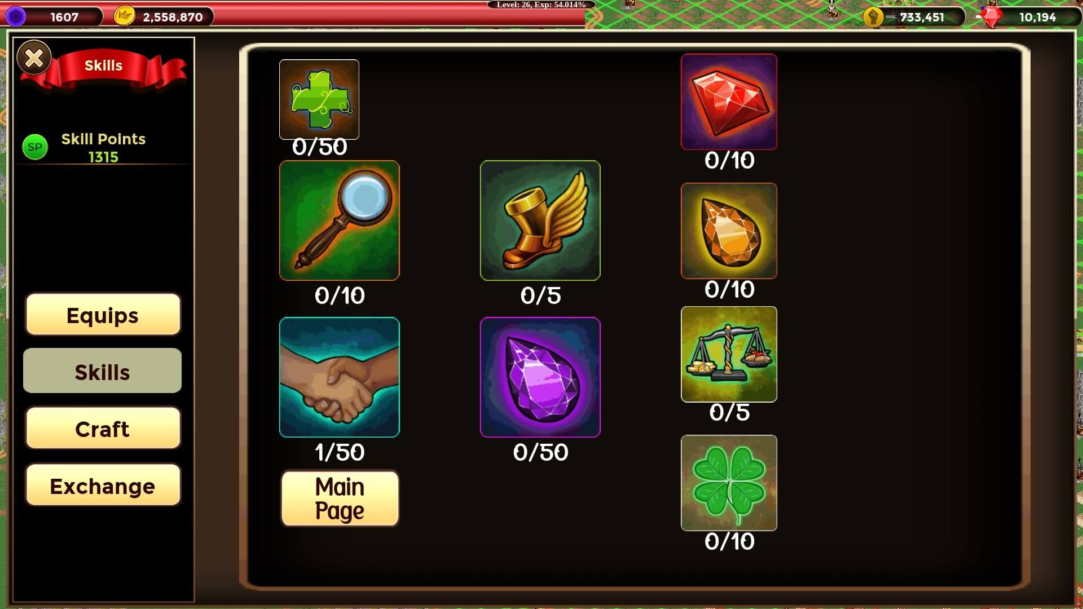Open the Equips section
Screen dimensions: 1083x609
[103, 315]
